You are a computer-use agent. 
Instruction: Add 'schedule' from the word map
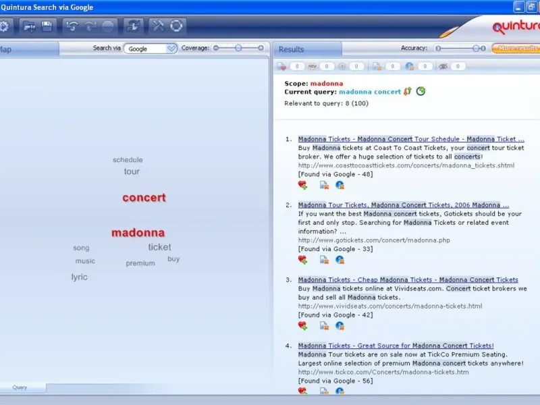coord(128,160)
